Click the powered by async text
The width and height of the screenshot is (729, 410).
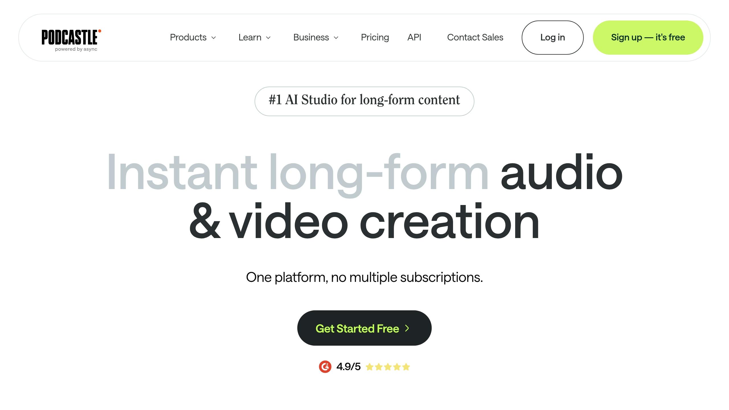click(76, 49)
